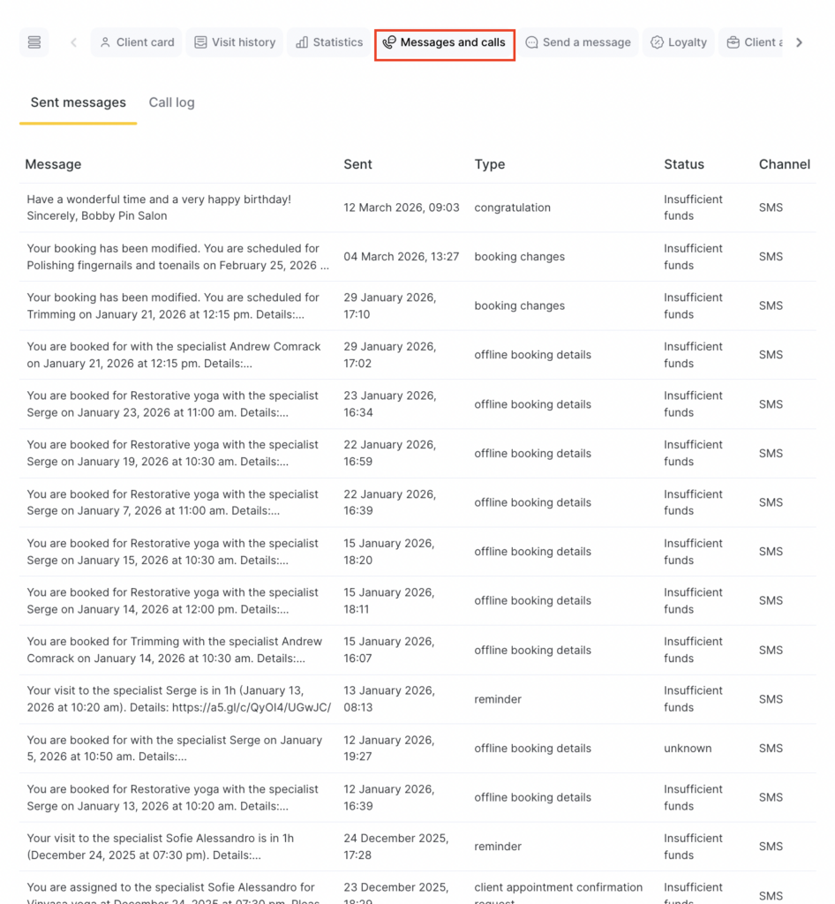Click the Sent column header

[x=357, y=164]
